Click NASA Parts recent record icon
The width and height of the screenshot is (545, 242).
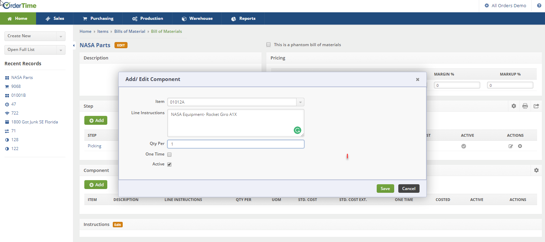click(7, 78)
